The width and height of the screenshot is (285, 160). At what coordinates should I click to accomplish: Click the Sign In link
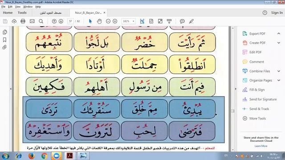point(277,13)
